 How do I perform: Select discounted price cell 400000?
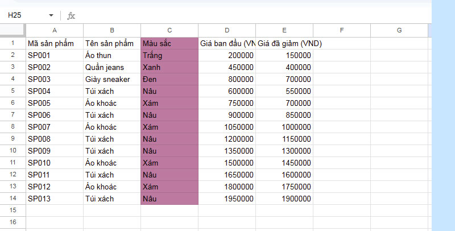tap(284, 67)
